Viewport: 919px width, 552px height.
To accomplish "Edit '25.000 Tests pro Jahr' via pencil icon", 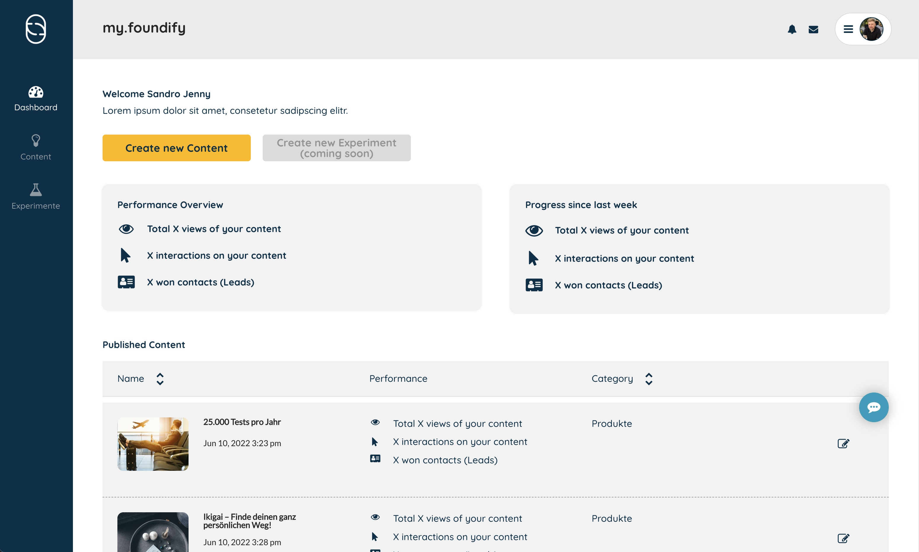I will coord(843,443).
